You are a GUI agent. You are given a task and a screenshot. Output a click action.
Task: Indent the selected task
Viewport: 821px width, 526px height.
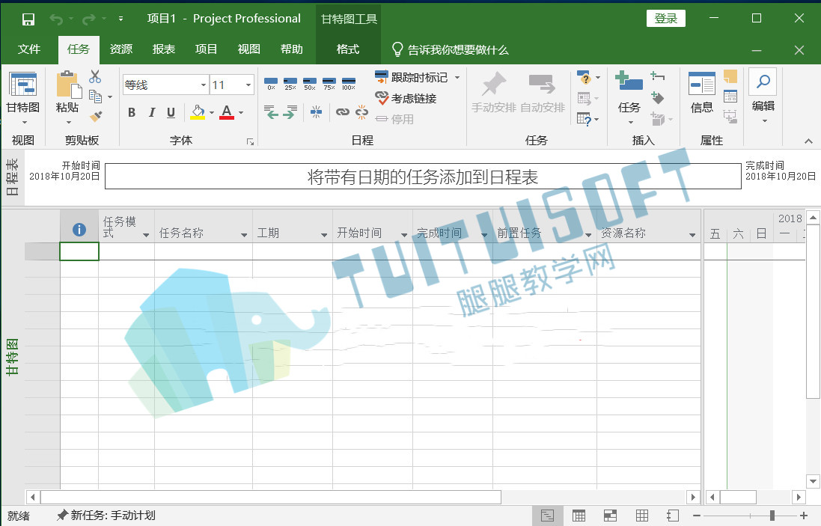(290, 111)
